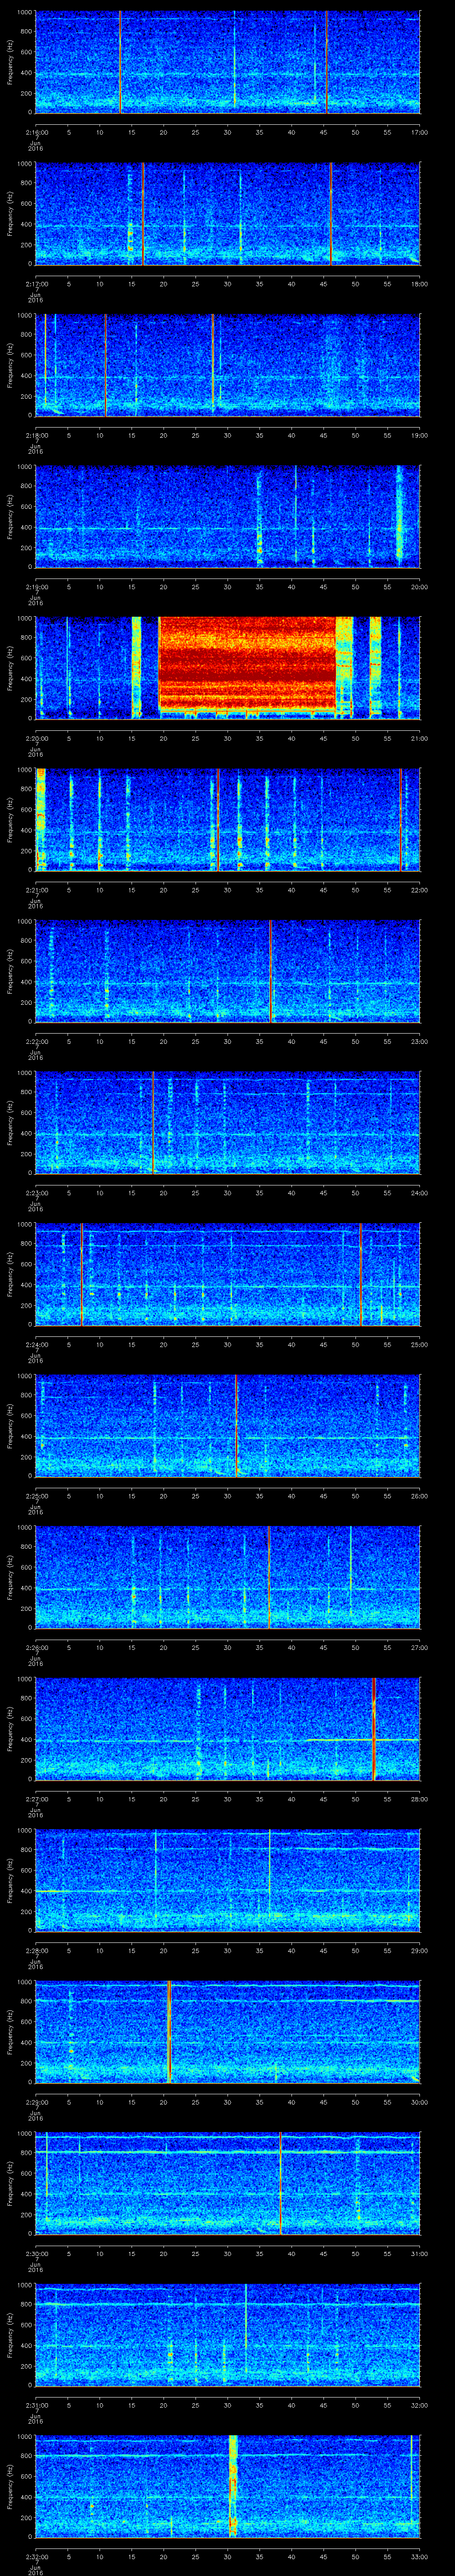Viewport: 455px width, 2576px height.
Task: Select the red vertical line near 18 seconds in the 2:23:00 spectrogram
Action: 153,1123
